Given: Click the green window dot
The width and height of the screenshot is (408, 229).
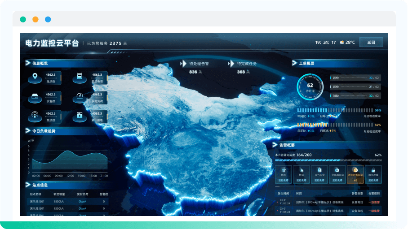Looking at the screenshot, I should 23,19.
